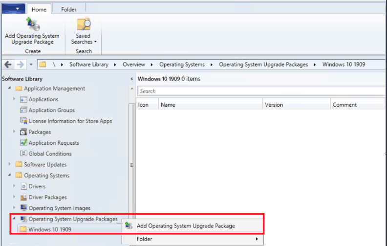Switch to the Home ribbon tab
The image size is (387, 246).
pos(39,9)
